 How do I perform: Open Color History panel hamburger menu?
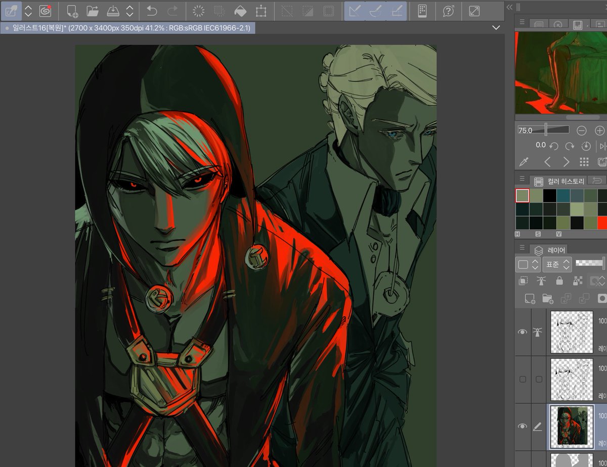tap(522, 179)
